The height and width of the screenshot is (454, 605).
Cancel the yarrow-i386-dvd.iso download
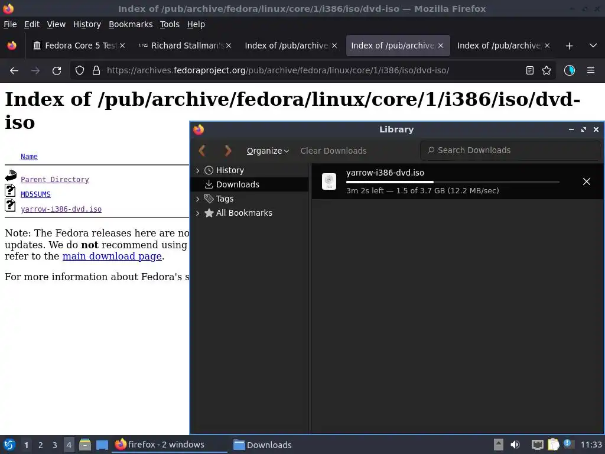pos(587,181)
